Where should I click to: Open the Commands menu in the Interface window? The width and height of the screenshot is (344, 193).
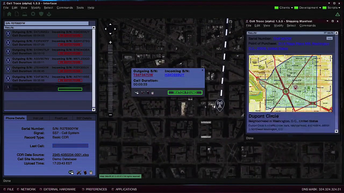65,8
